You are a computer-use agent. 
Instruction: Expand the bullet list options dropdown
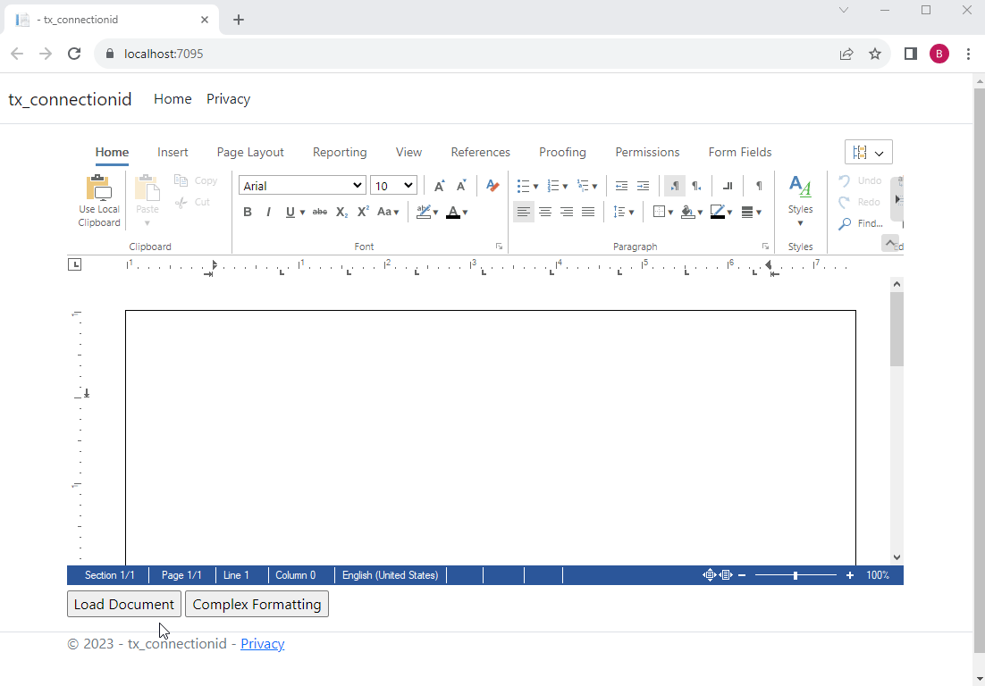pyautogui.click(x=535, y=185)
